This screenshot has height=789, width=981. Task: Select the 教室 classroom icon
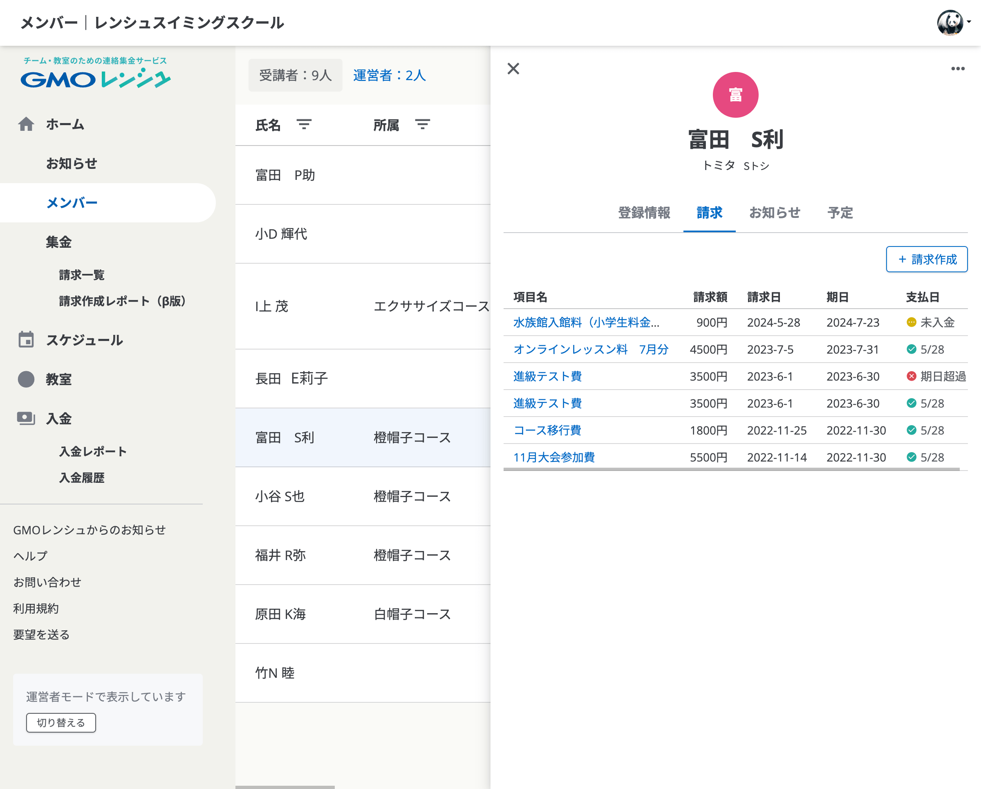coord(27,379)
